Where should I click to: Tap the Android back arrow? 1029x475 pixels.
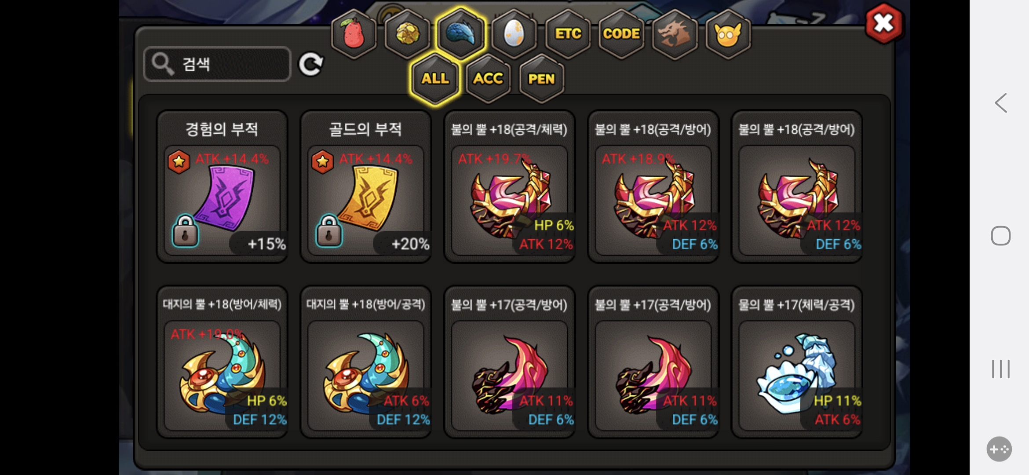tap(1001, 103)
